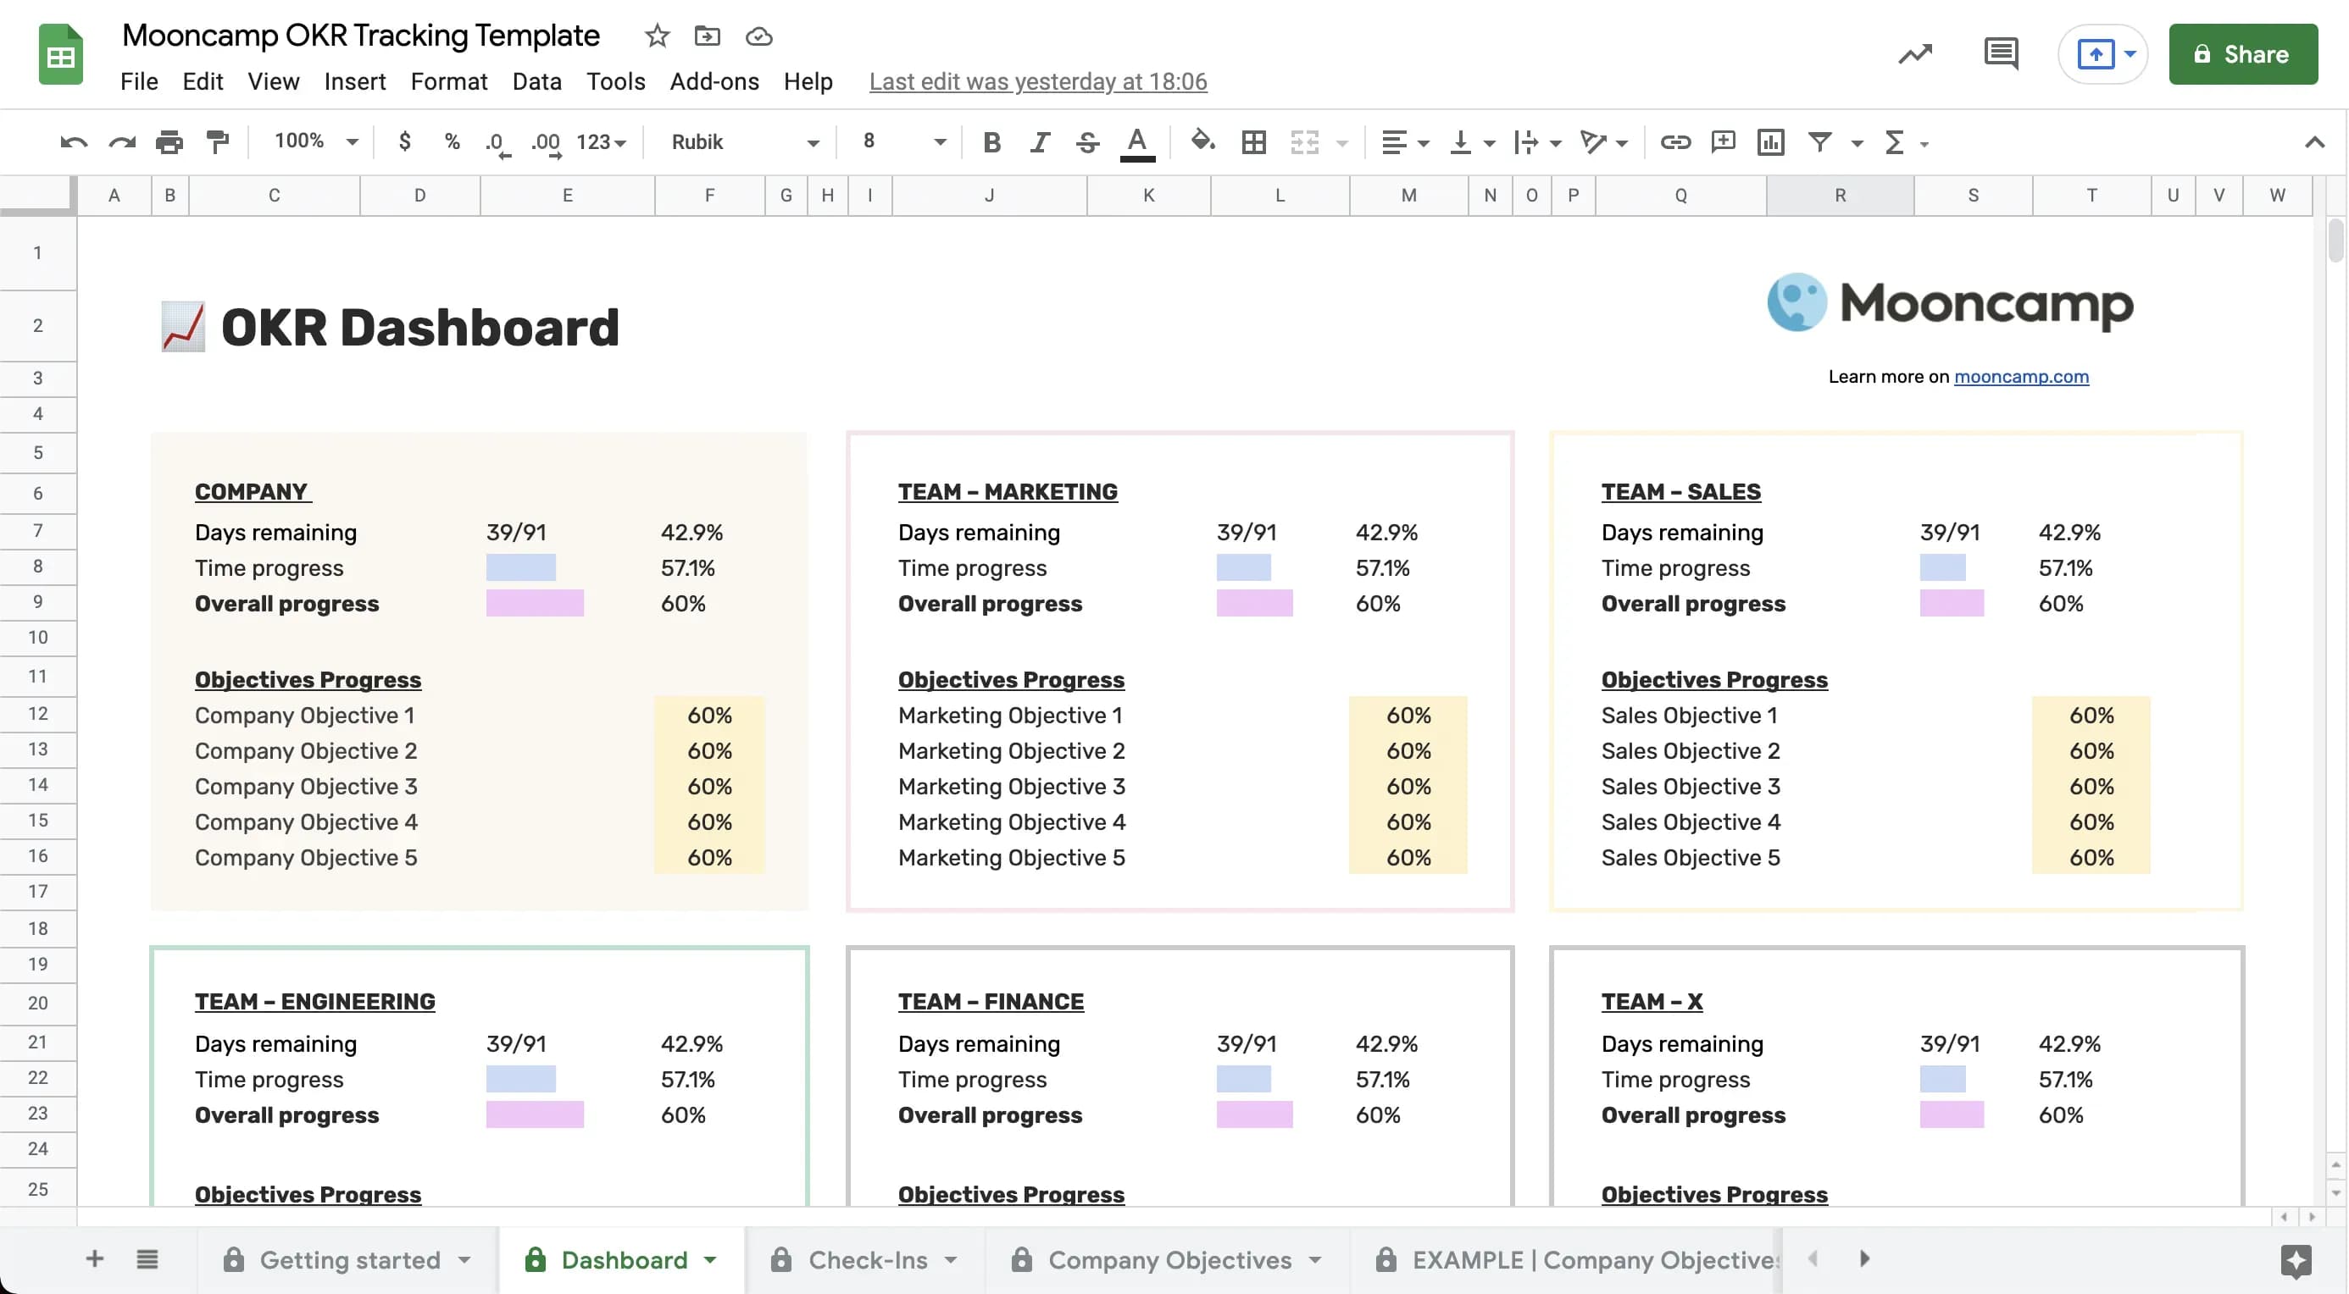
Task: Star this spreadsheet document
Action: (x=657, y=36)
